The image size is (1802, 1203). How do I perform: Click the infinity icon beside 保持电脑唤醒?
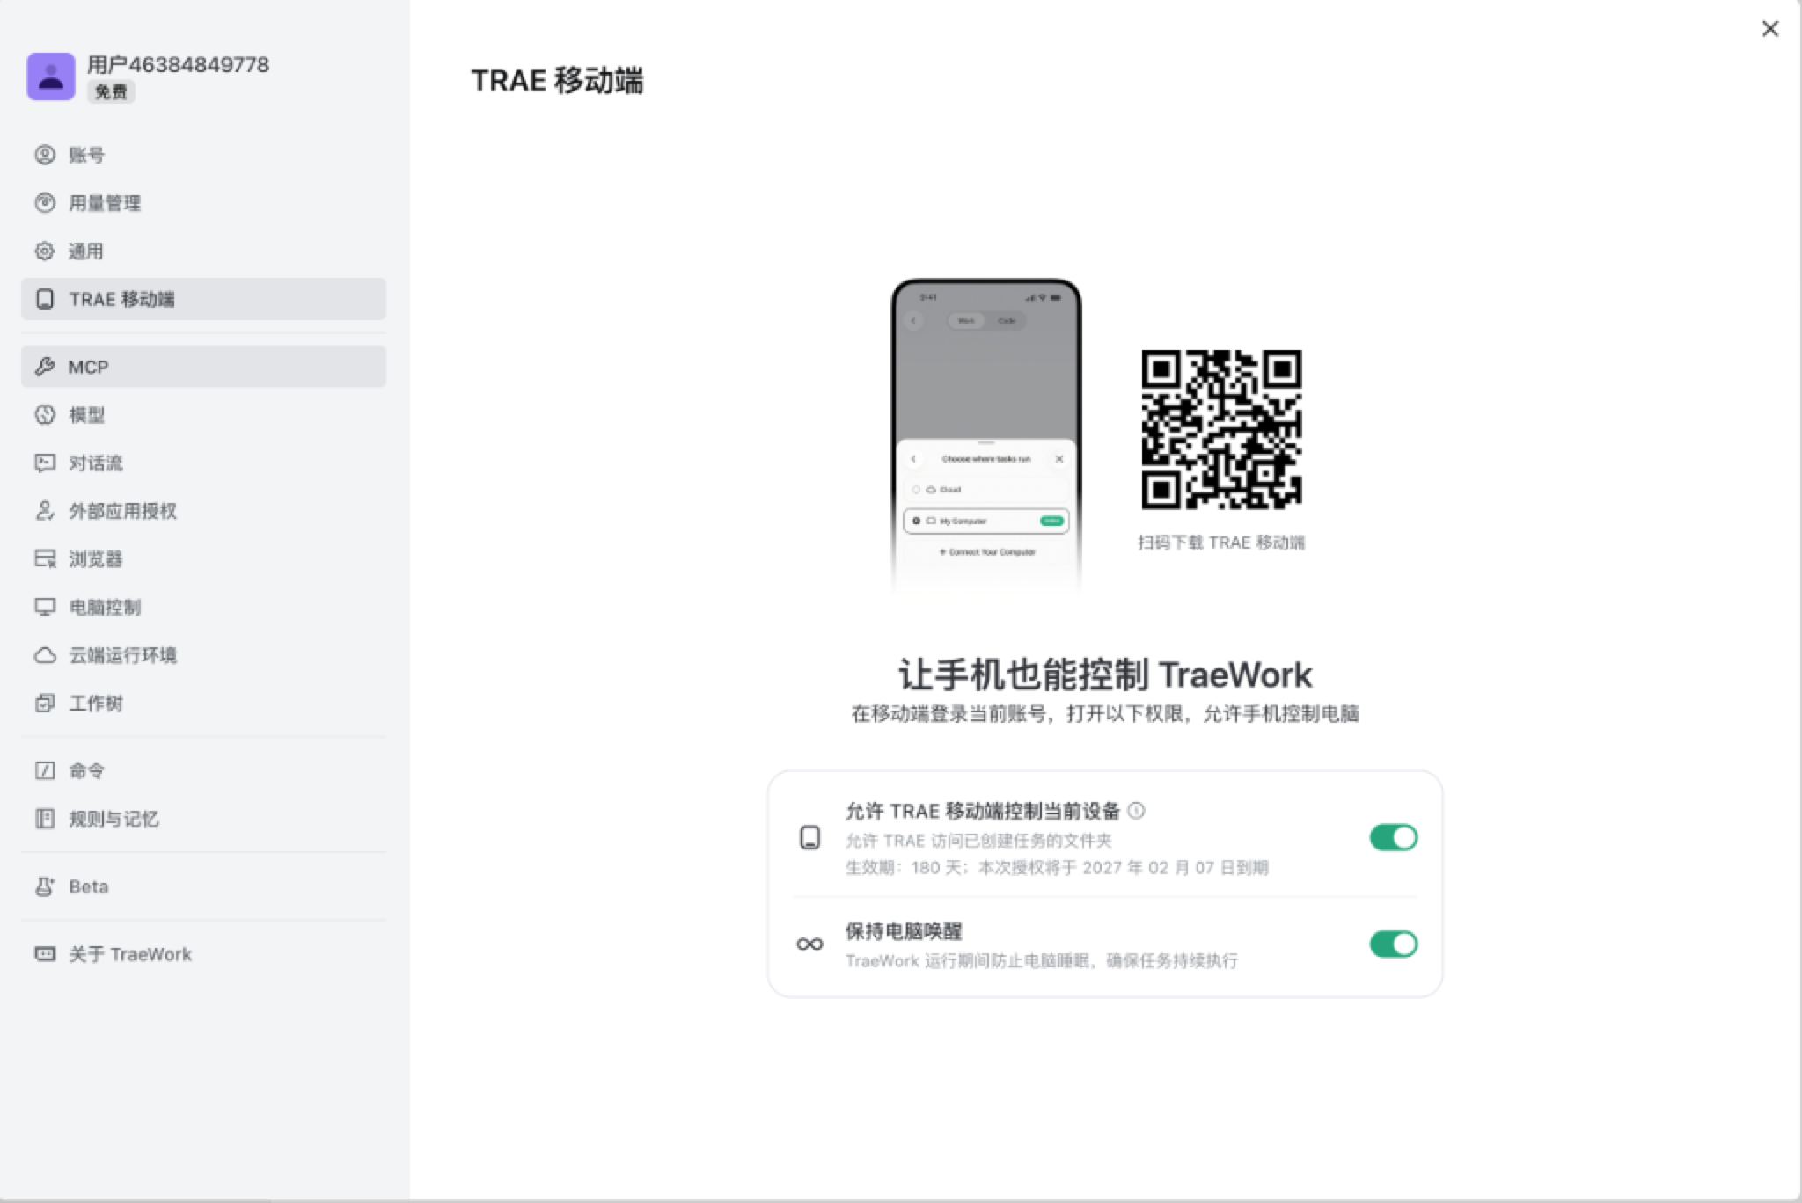click(810, 944)
